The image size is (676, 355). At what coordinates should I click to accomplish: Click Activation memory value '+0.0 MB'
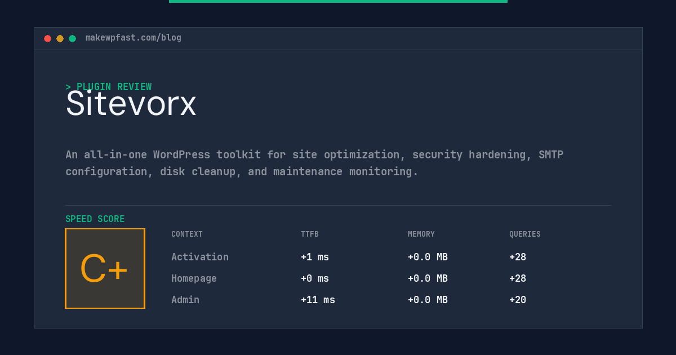coord(428,257)
